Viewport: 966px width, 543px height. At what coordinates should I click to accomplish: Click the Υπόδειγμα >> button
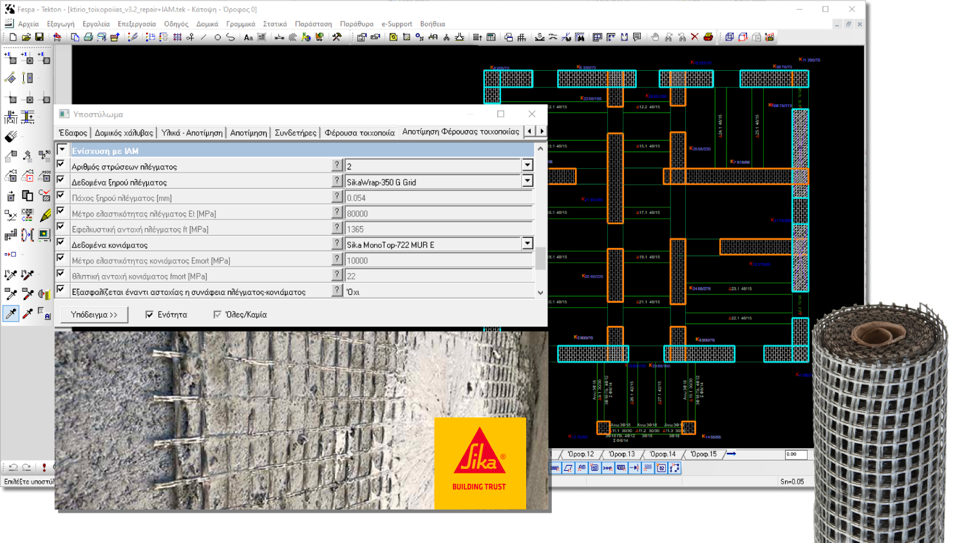(94, 315)
